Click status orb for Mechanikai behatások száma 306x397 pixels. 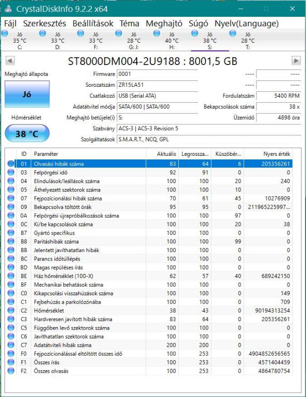[10, 284]
